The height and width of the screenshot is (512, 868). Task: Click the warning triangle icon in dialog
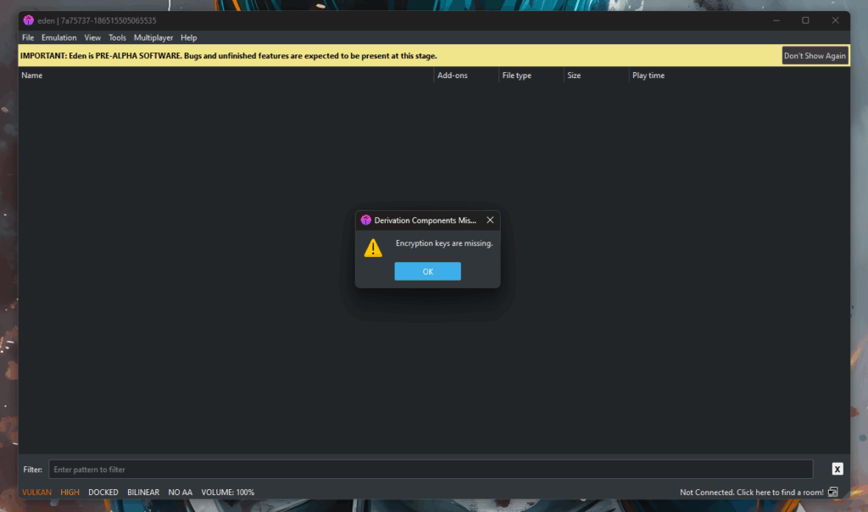[373, 248]
